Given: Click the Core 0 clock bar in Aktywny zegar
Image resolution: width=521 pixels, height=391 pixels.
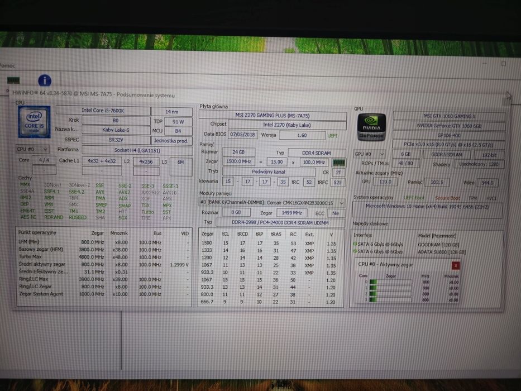Looking at the screenshot, I should 390,282.
